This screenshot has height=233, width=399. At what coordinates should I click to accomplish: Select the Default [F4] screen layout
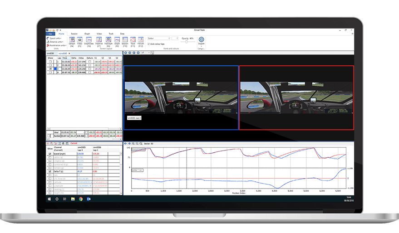coord(72,41)
